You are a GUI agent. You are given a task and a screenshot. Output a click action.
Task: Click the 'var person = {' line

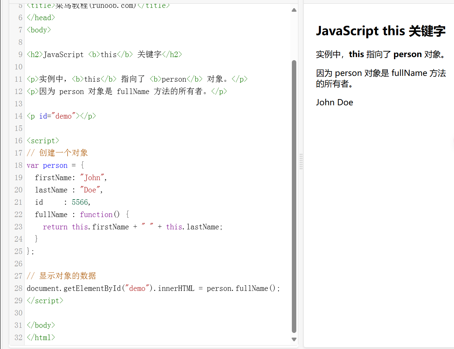tap(55, 165)
